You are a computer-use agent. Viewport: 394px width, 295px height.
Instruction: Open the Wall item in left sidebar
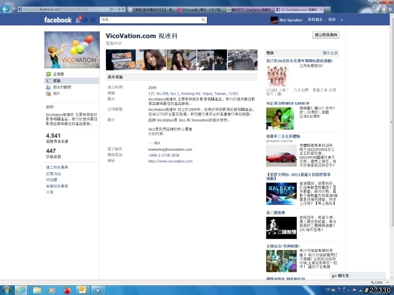(58, 74)
